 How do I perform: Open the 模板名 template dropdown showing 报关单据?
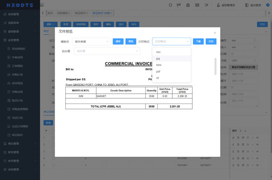[92, 42]
